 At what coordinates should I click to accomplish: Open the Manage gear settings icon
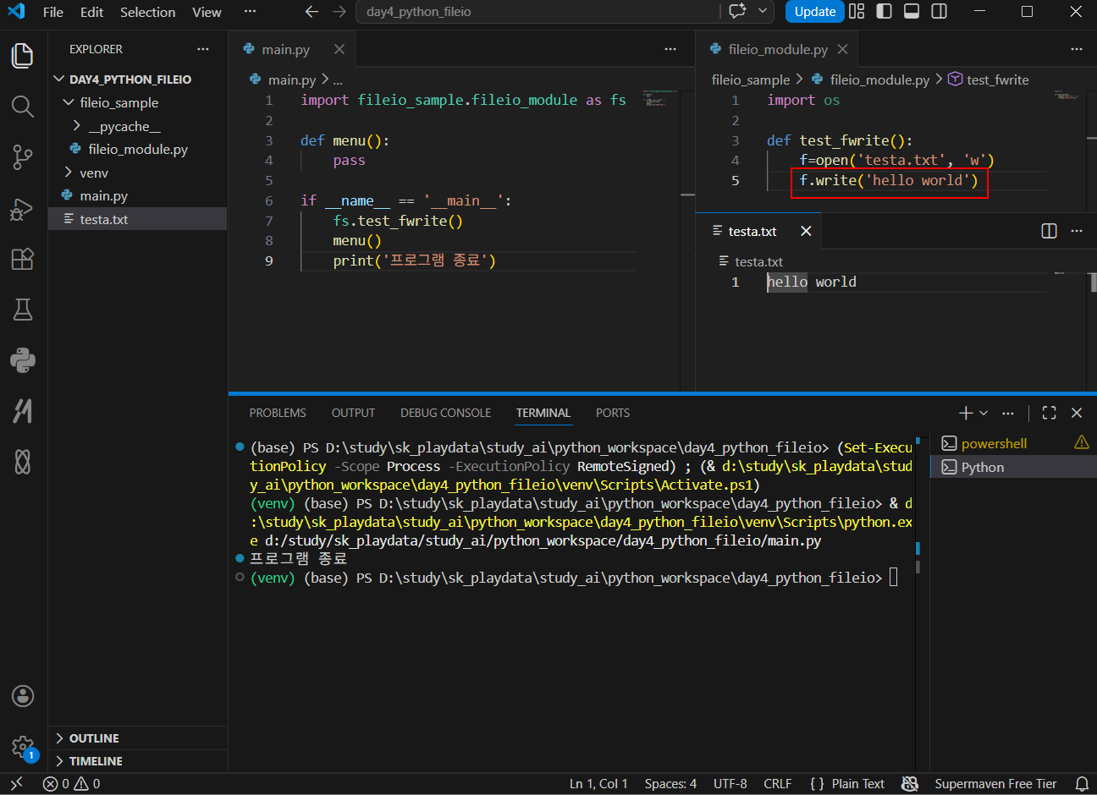23,747
